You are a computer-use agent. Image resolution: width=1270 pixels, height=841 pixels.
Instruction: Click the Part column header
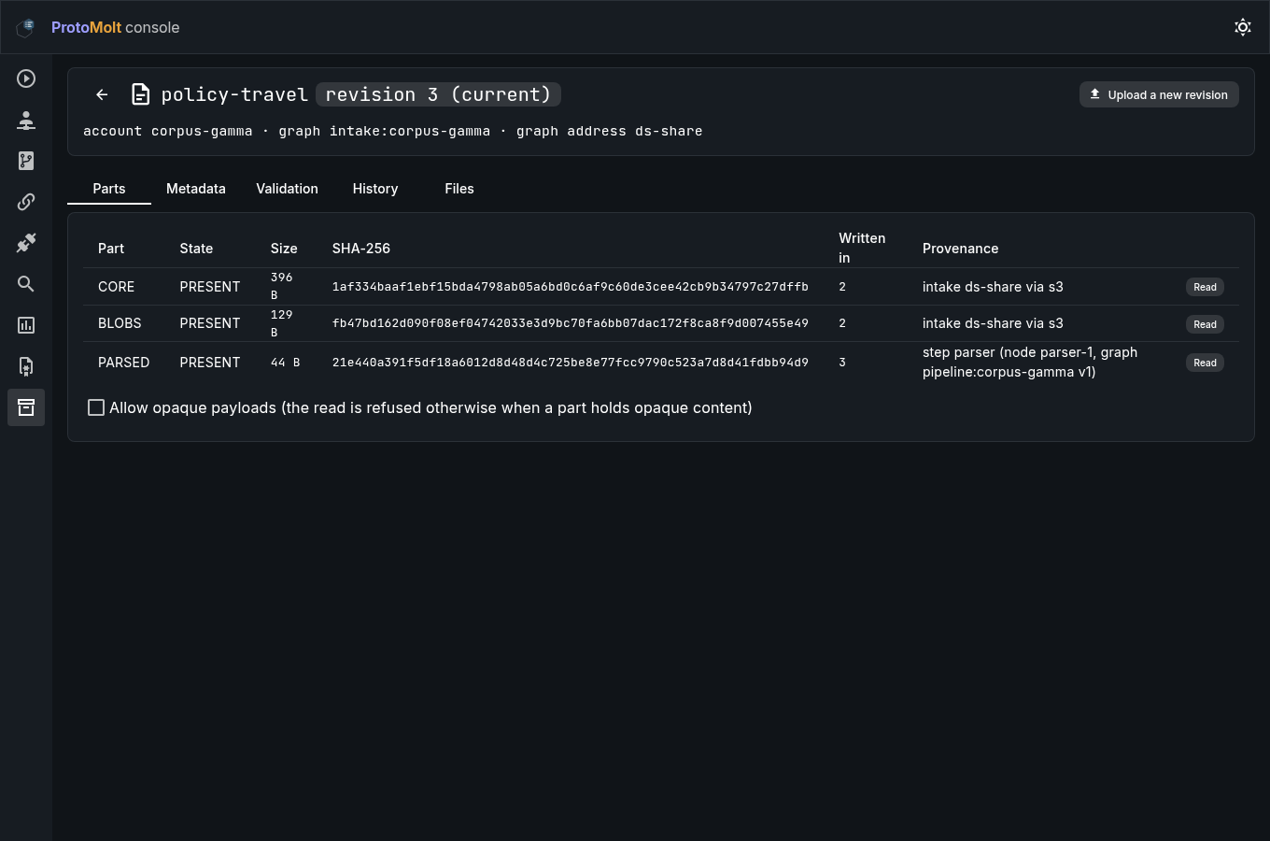[x=111, y=249]
